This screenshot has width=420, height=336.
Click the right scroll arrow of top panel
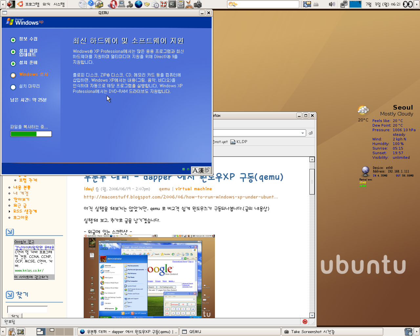417,4
